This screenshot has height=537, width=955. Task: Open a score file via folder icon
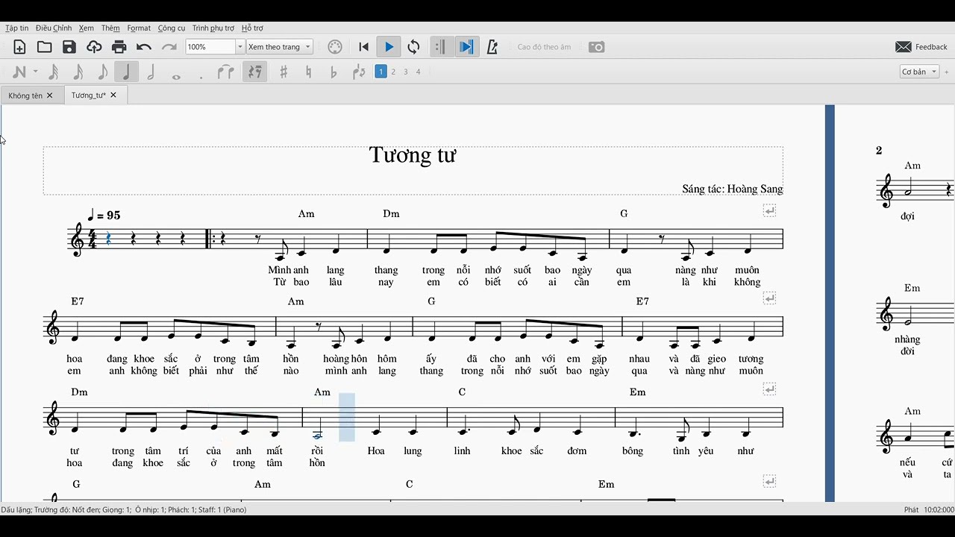tap(45, 47)
